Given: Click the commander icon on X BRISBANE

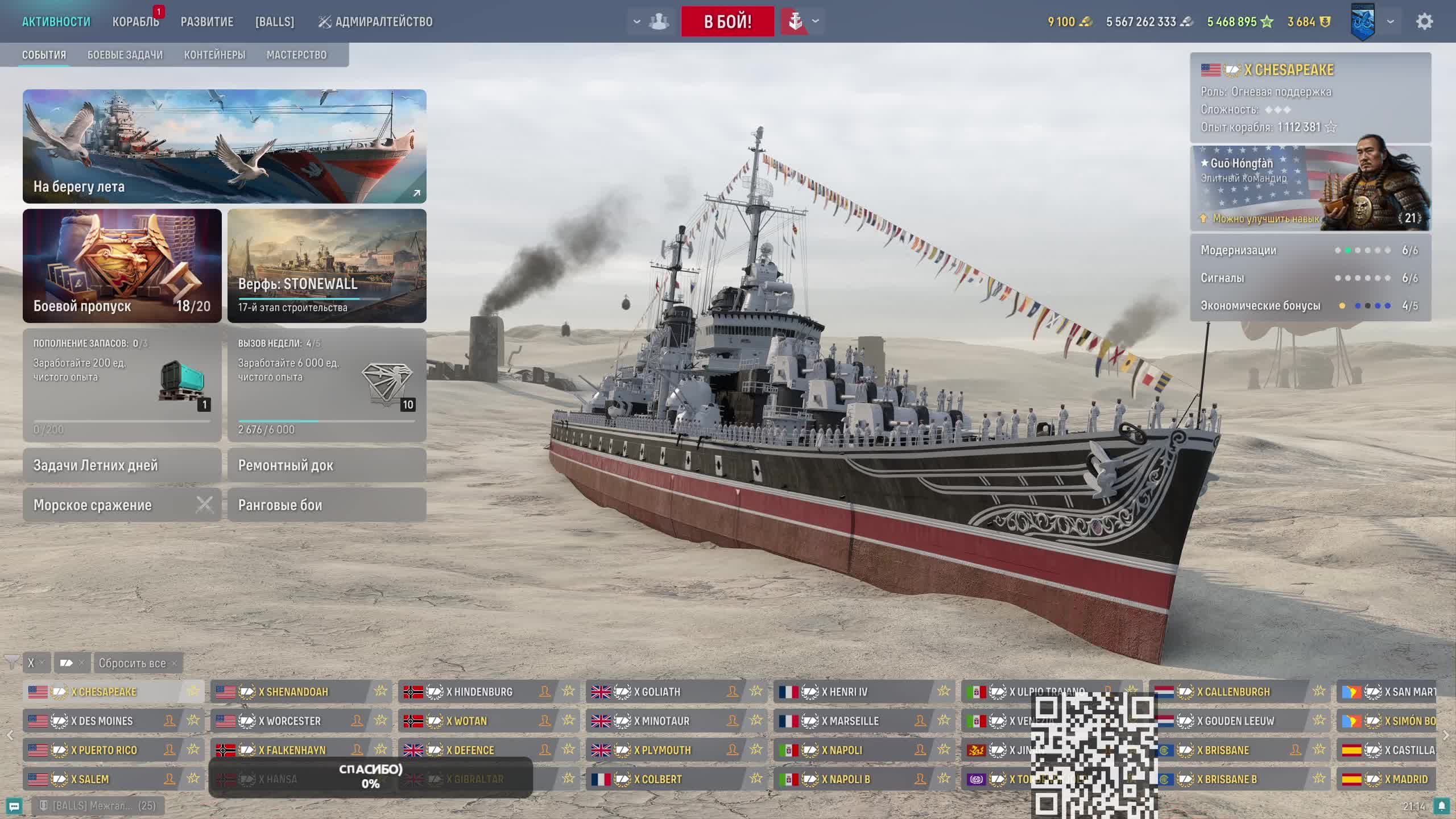Looking at the screenshot, I should [1296, 750].
